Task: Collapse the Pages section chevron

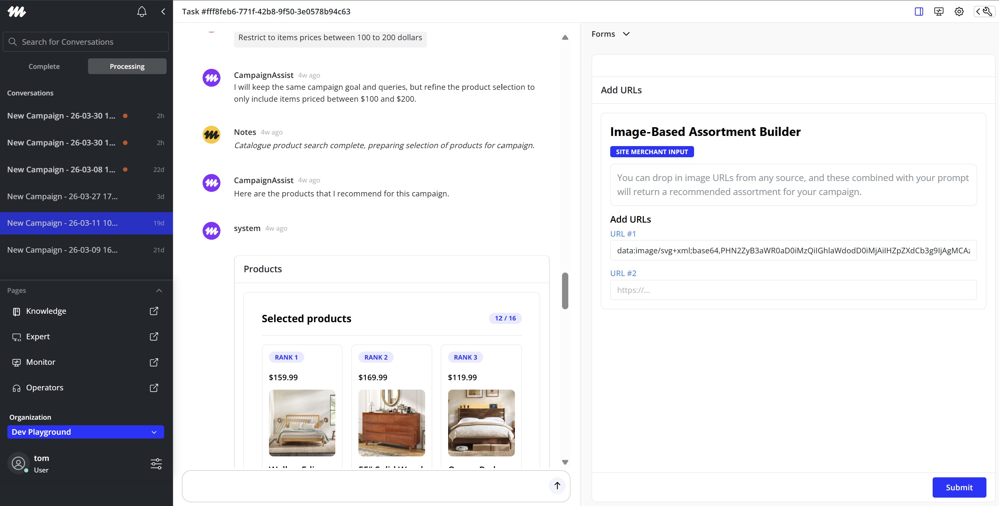Action: (x=159, y=291)
